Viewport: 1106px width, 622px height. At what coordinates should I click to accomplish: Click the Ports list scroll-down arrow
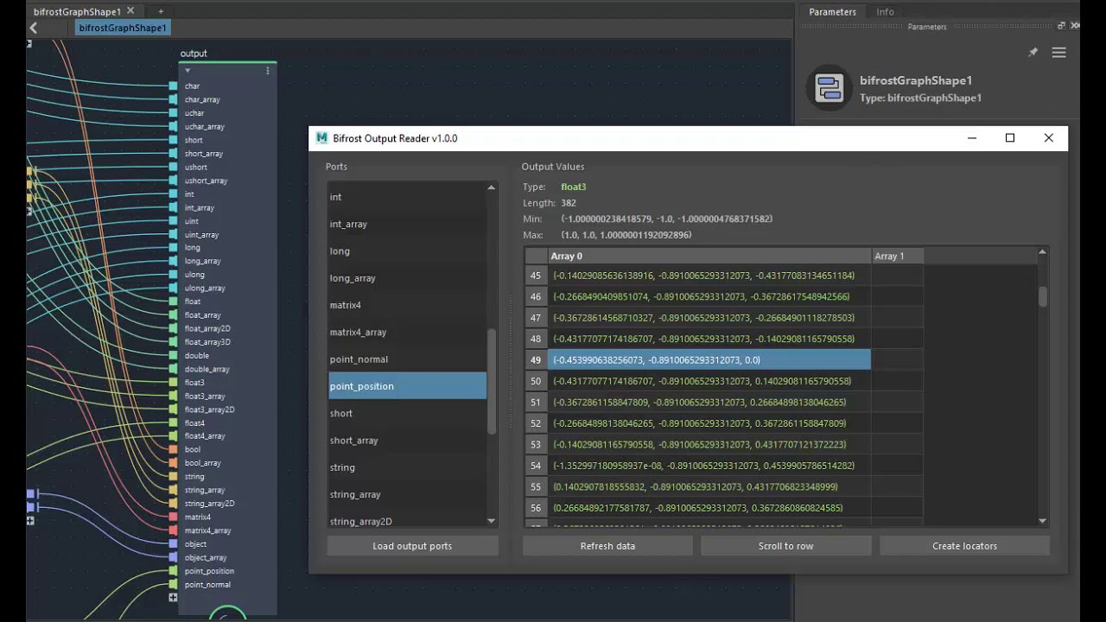(492, 521)
